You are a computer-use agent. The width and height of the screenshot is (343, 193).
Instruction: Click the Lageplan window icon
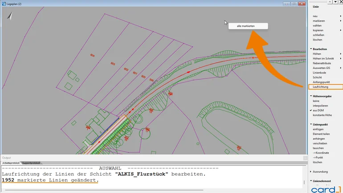click(x=3, y=4)
